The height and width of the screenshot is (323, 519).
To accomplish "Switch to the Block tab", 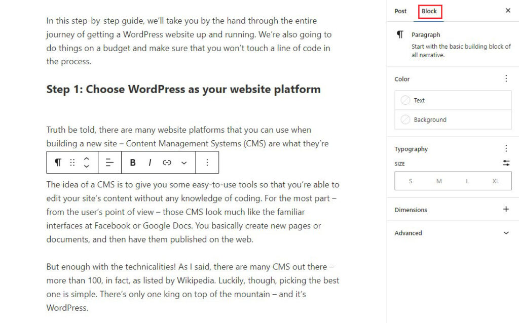I will tap(429, 11).
